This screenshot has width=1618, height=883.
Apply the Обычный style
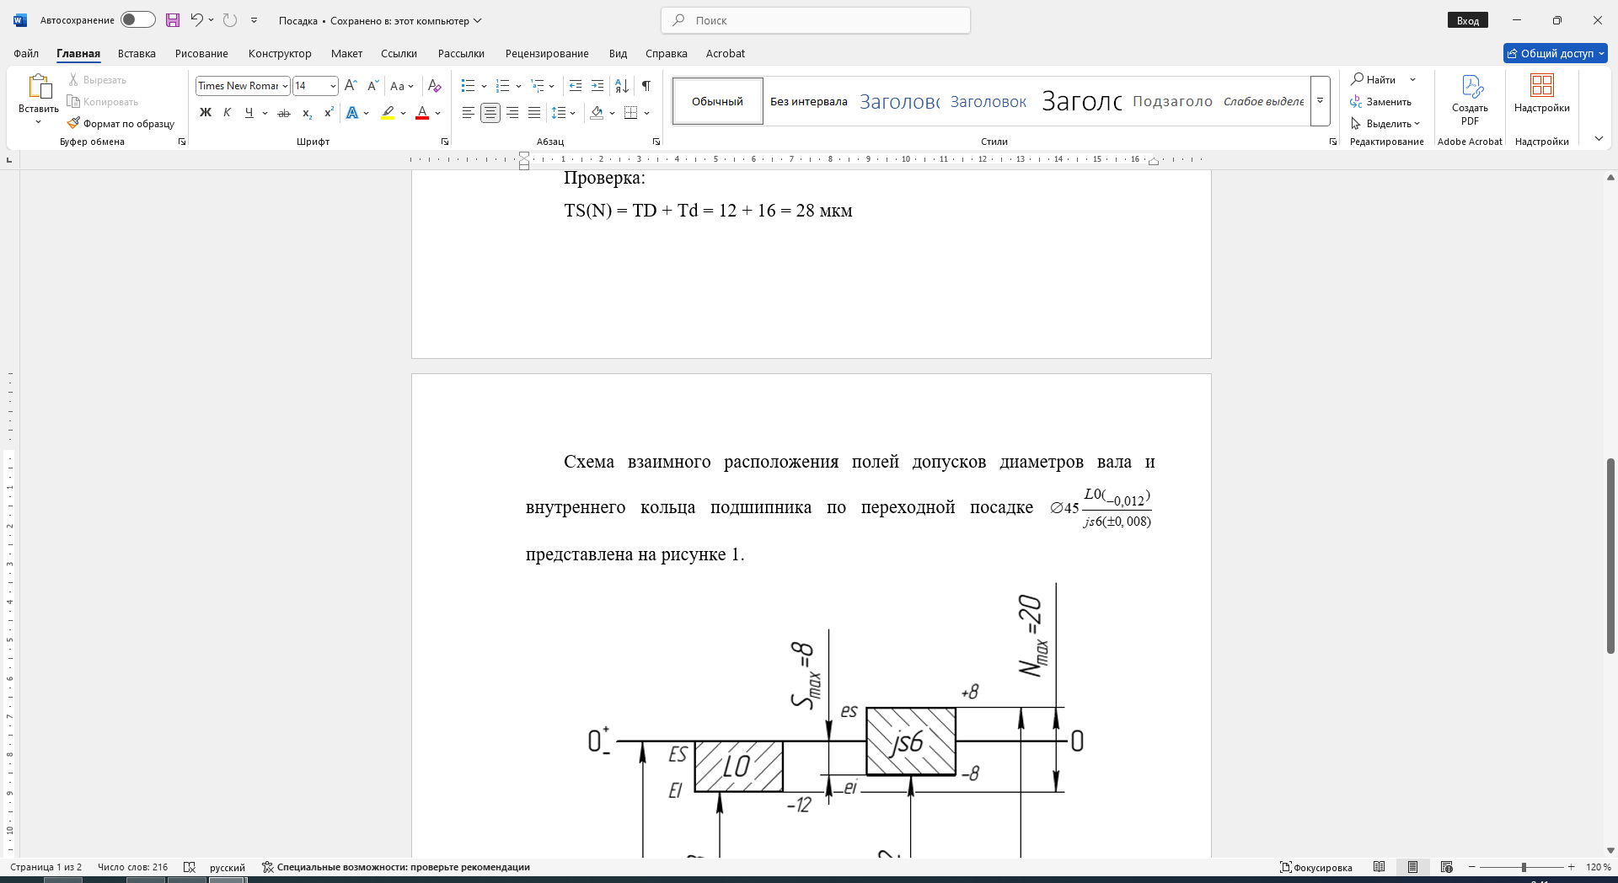pyautogui.click(x=718, y=101)
